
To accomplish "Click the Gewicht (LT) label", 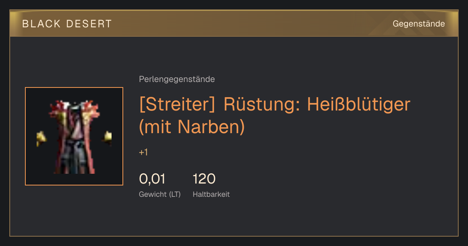I will coord(160,194).
